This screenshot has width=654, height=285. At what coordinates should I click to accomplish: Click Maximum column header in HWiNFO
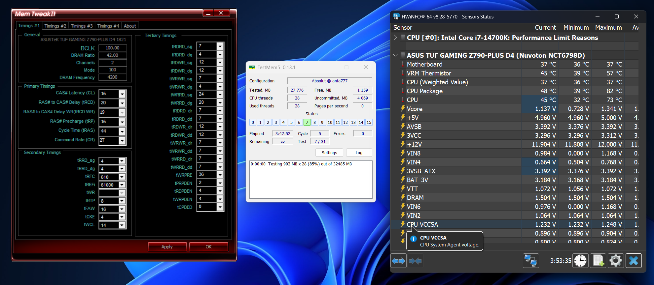pos(608,28)
